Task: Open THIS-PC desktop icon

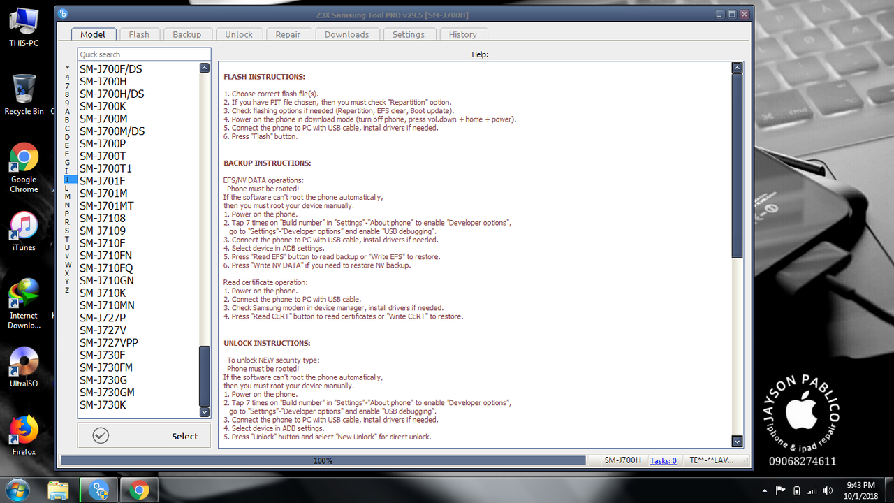Action: tap(24, 27)
